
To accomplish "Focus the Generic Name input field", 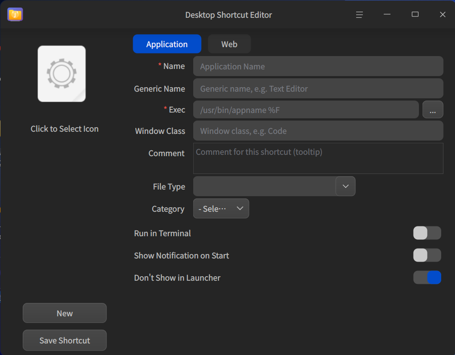I will (x=318, y=89).
